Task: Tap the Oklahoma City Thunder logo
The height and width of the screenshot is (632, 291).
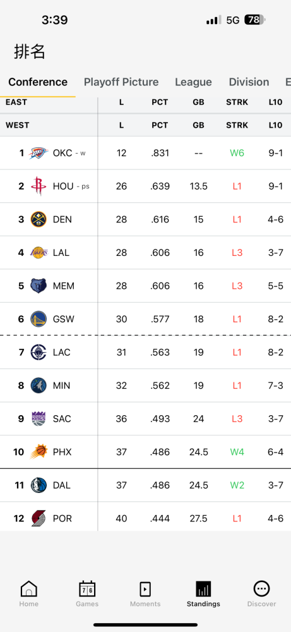Action: point(39,153)
